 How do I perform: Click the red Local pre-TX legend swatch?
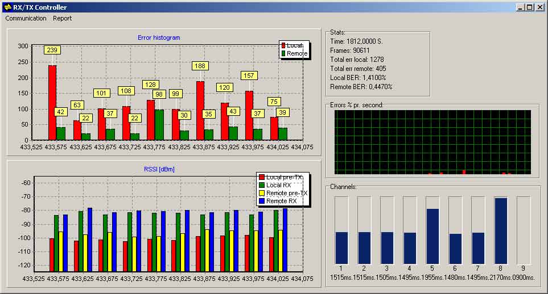click(261, 178)
